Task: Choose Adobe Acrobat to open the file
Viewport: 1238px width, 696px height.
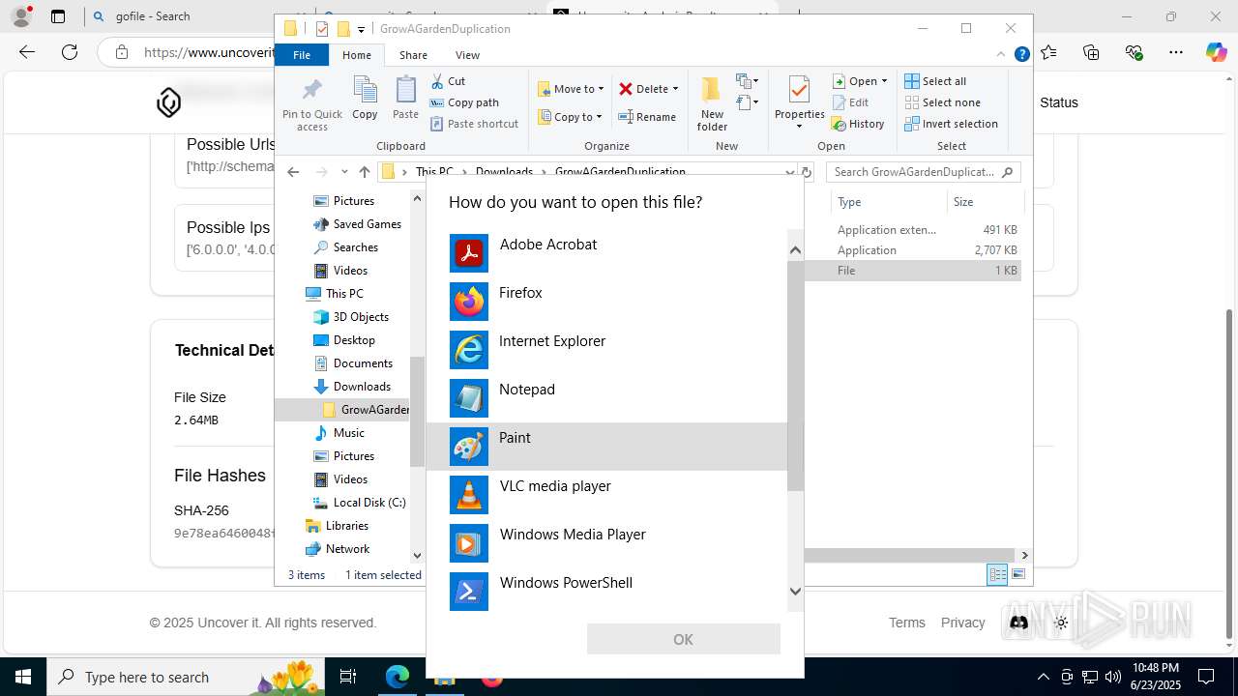Action: (x=607, y=253)
